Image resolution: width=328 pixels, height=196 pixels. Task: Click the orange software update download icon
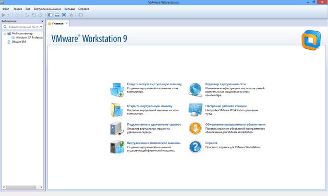click(x=195, y=128)
